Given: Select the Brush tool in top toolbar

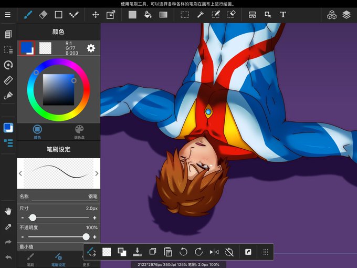Looking at the screenshot, I should click(28, 15).
